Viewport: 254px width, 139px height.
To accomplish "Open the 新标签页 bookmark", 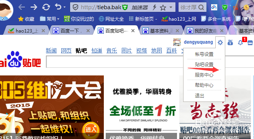I will click(x=143, y=19).
